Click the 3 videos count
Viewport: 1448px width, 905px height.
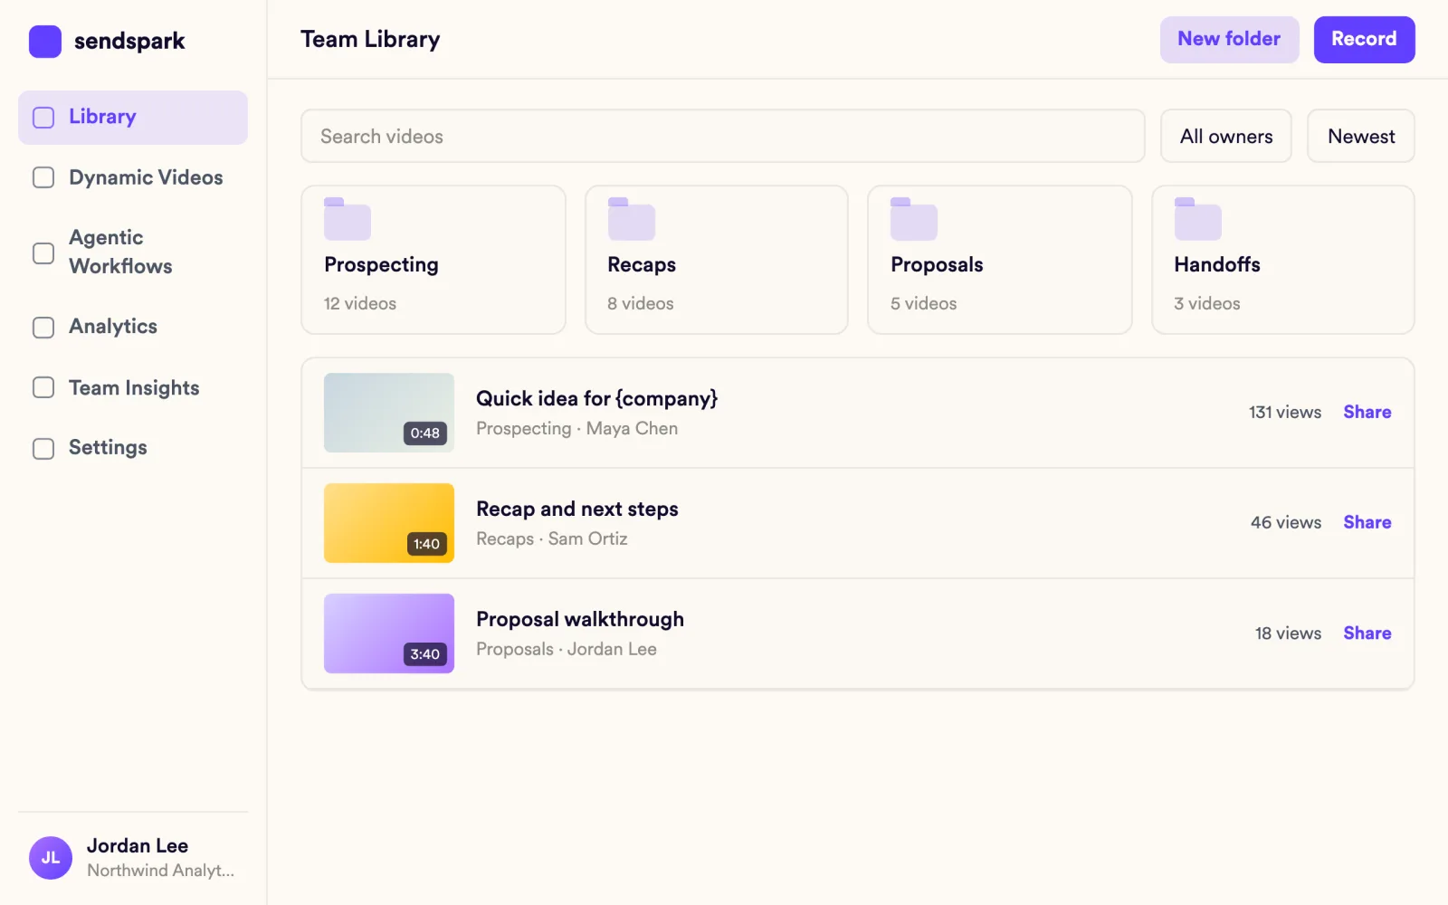(1207, 303)
